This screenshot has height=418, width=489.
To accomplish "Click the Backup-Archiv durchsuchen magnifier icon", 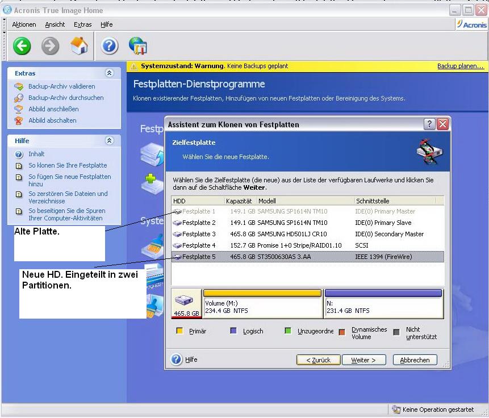I will (x=19, y=98).
